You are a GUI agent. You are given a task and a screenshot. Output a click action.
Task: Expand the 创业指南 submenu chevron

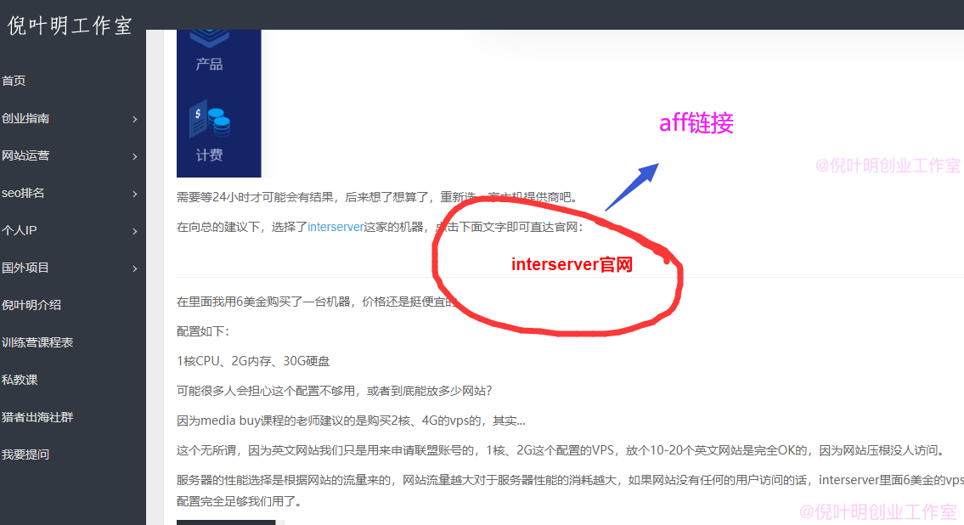click(x=135, y=119)
